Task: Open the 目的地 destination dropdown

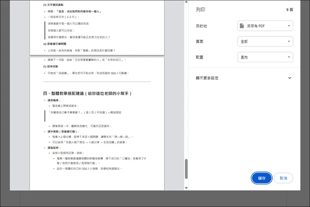Action: pyautogui.click(x=265, y=26)
